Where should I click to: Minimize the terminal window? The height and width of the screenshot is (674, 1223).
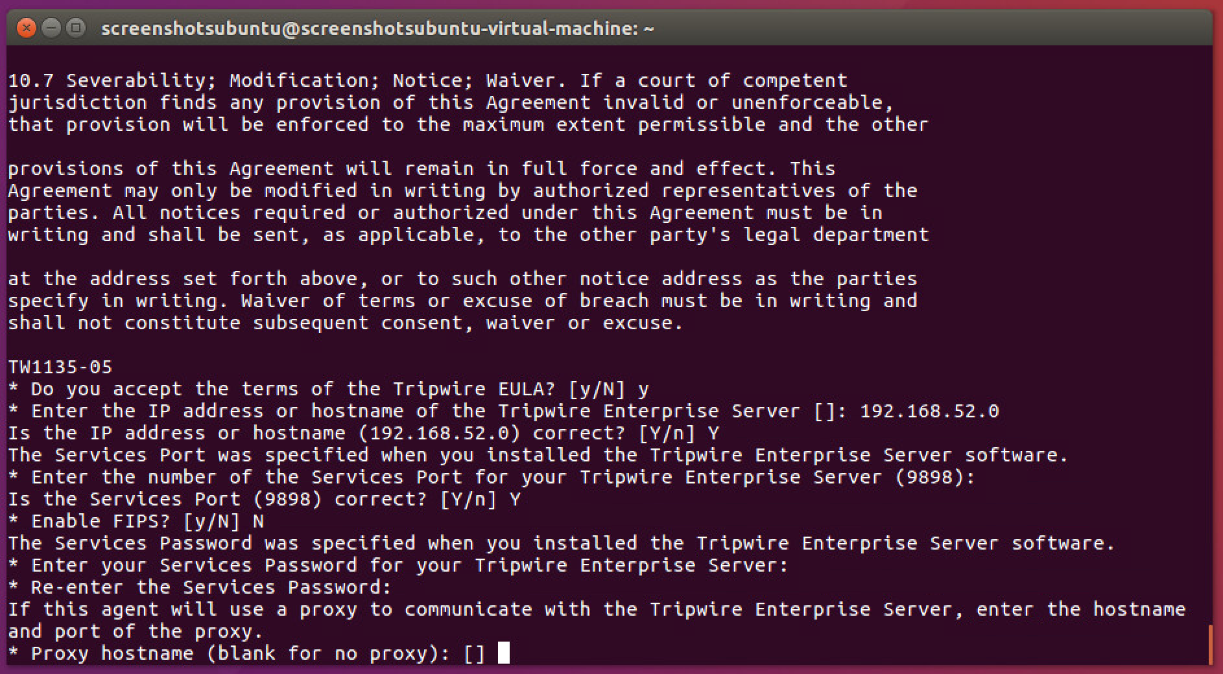pos(51,29)
